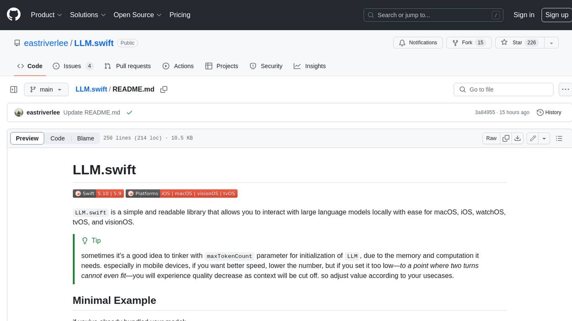Switch to the Insights tab
Image resolution: width=572 pixels, height=321 pixels.
click(310, 66)
